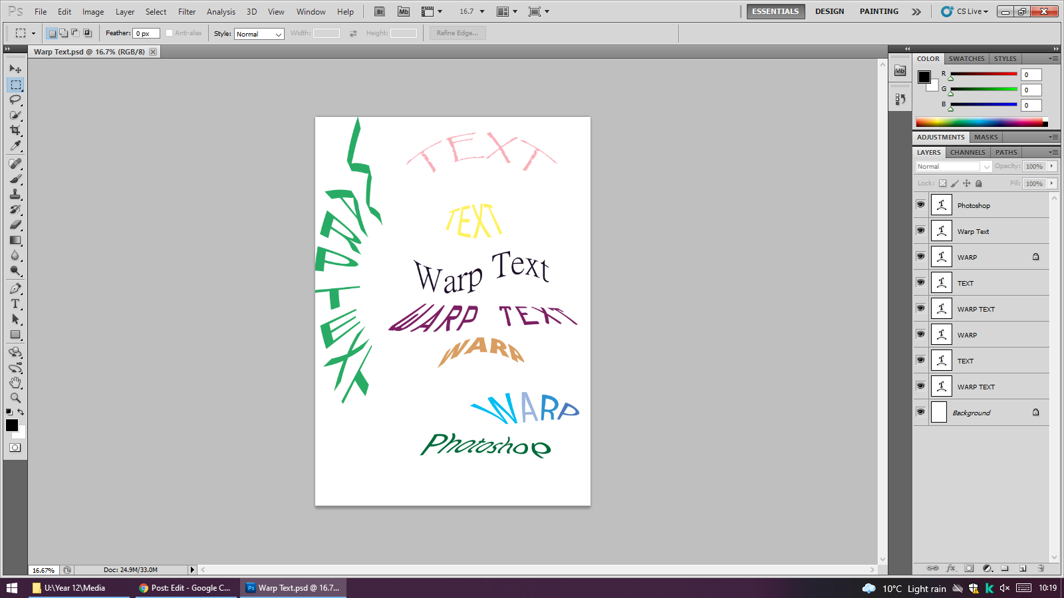The width and height of the screenshot is (1064, 598).
Task: Select the Clone Stamp tool
Action: tap(15, 194)
